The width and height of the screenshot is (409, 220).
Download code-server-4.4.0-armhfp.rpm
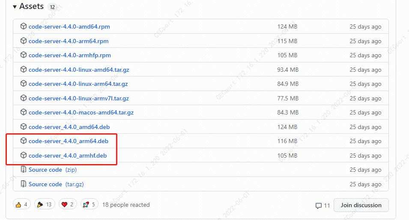70,55
